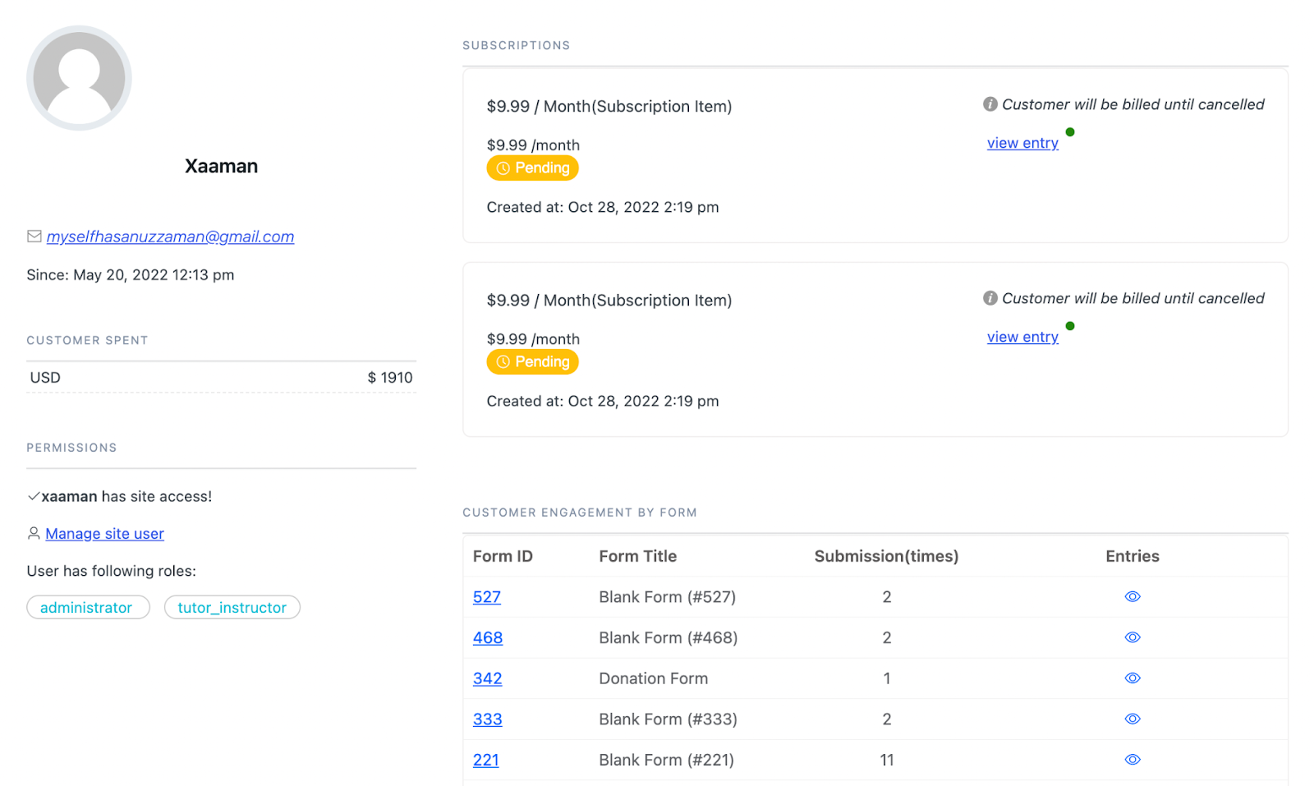Viewport: 1314px width, 786px height.
Task: View entries for Blank Form #527
Action: point(1133,597)
